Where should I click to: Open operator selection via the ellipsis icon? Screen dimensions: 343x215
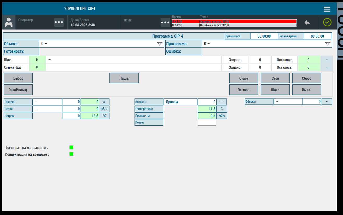59,22
